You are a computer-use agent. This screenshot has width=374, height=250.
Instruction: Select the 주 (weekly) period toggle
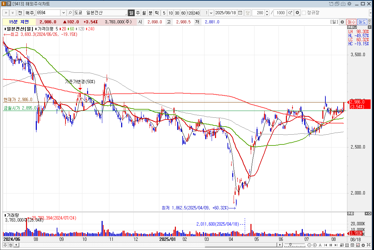click(x=138, y=13)
